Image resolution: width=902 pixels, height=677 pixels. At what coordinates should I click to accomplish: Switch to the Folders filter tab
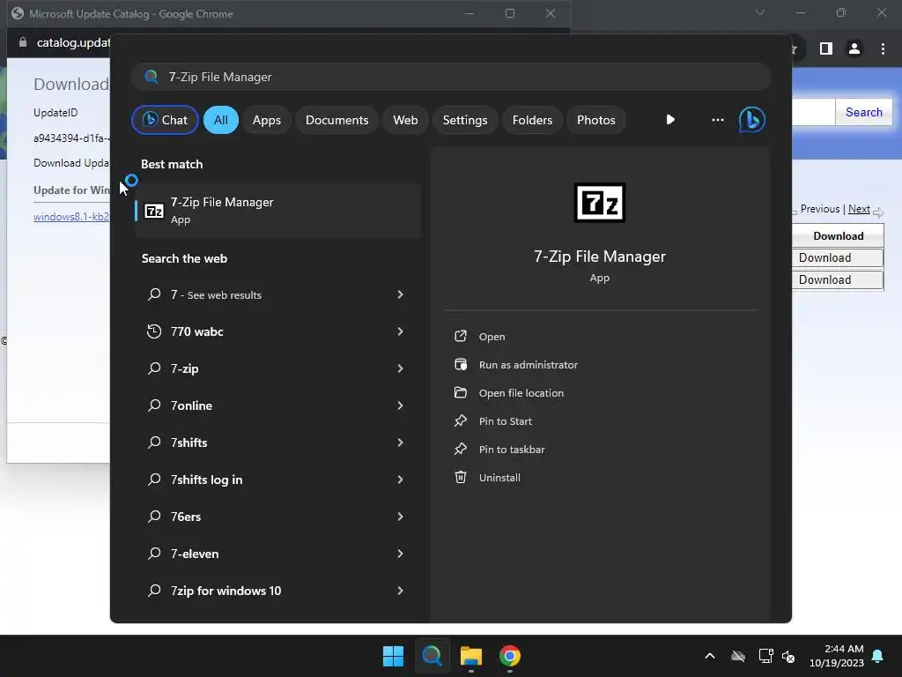pyautogui.click(x=532, y=120)
